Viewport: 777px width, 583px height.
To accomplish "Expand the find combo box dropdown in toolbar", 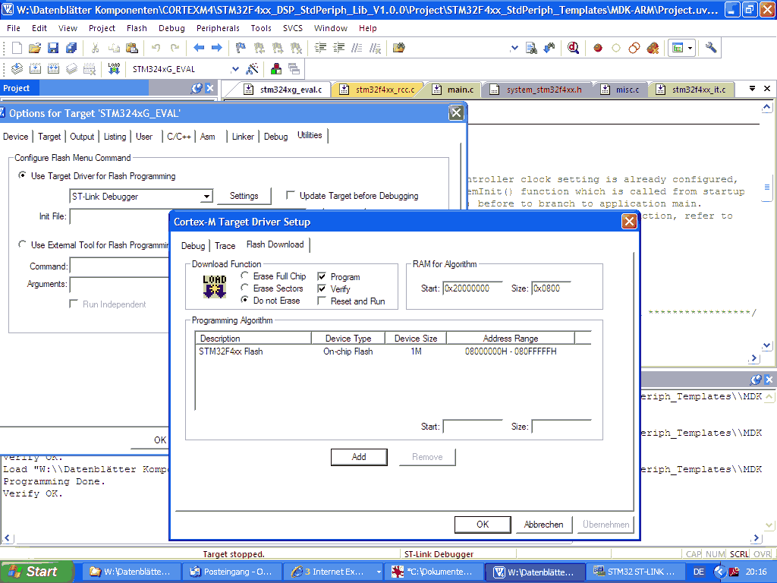I will point(514,48).
